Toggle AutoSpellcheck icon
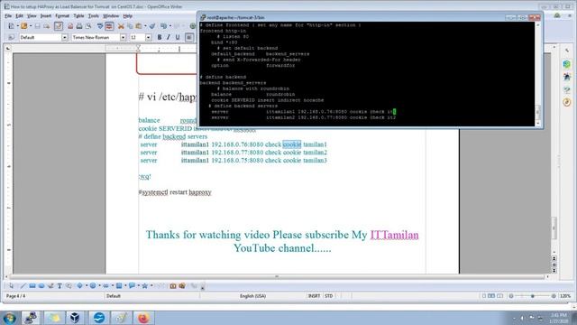The height and width of the screenshot is (325, 577). [x=109, y=26]
